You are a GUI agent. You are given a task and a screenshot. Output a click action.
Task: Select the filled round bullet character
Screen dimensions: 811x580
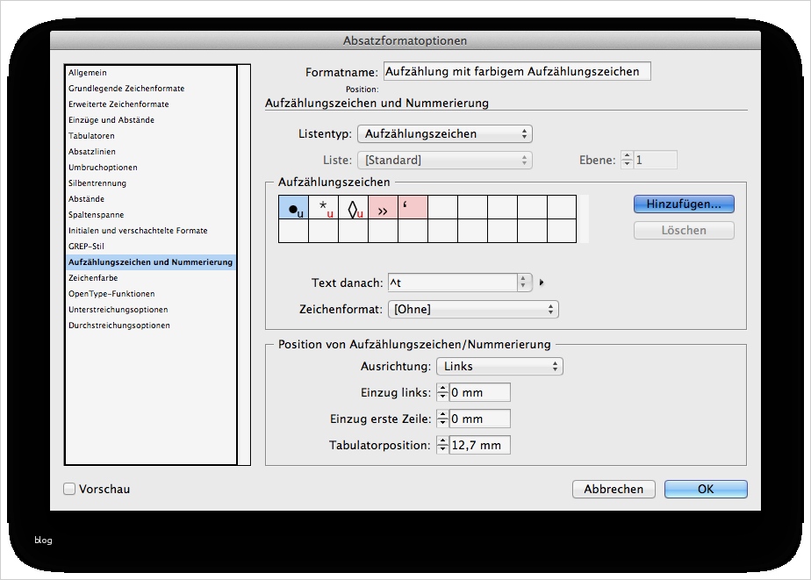[x=293, y=207]
